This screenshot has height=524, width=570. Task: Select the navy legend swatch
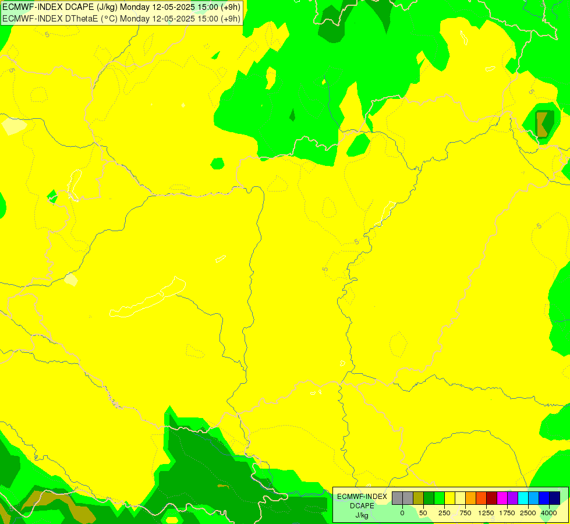554,498
